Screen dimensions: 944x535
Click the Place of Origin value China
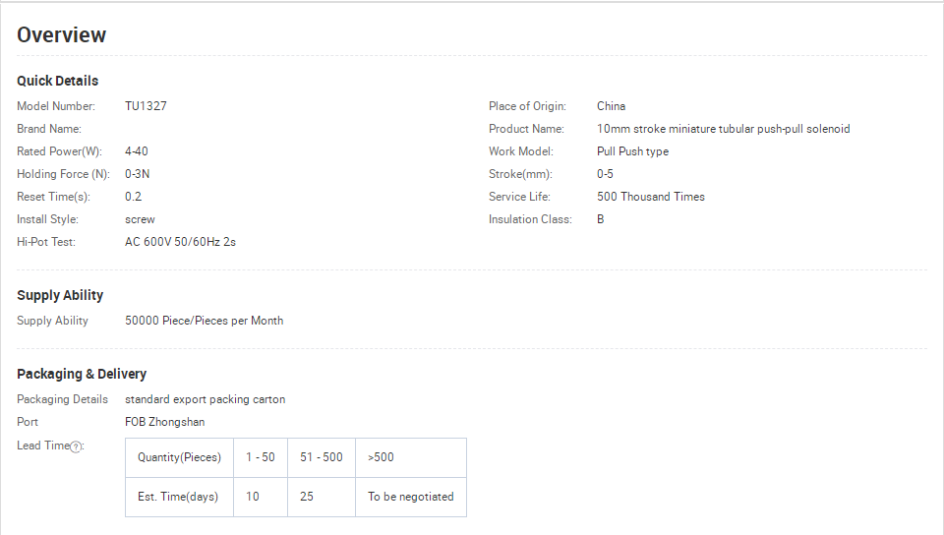click(x=611, y=106)
